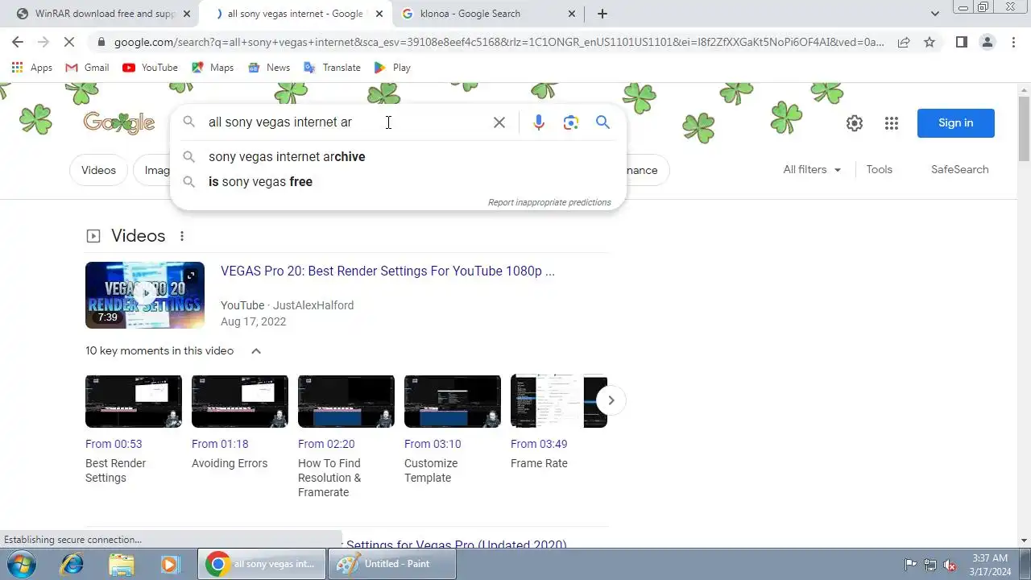
Task: Open Customize Template moment thumbnail
Action: pyautogui.click(x=453, y=401)
